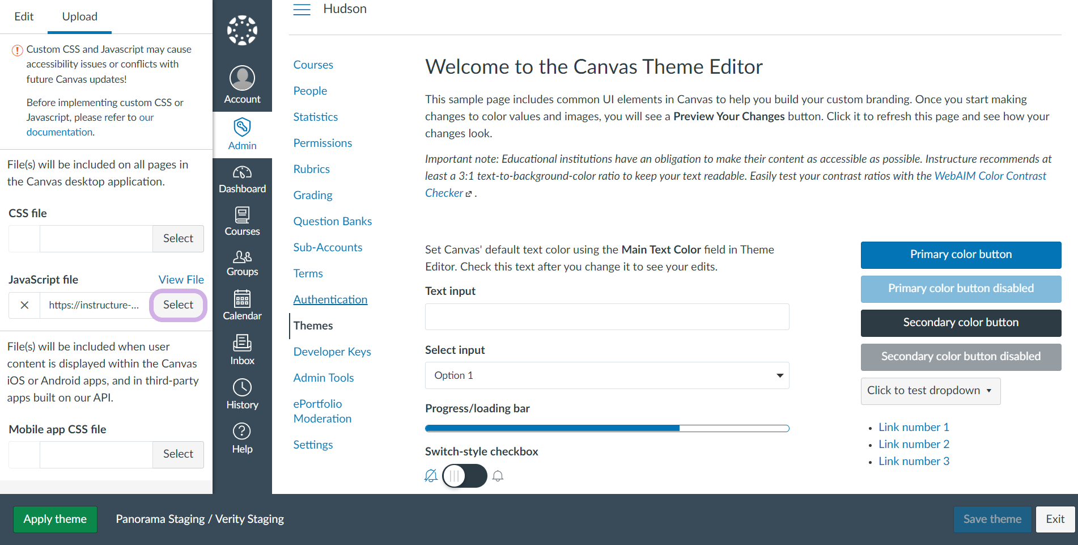Open the documentation link

60,132
